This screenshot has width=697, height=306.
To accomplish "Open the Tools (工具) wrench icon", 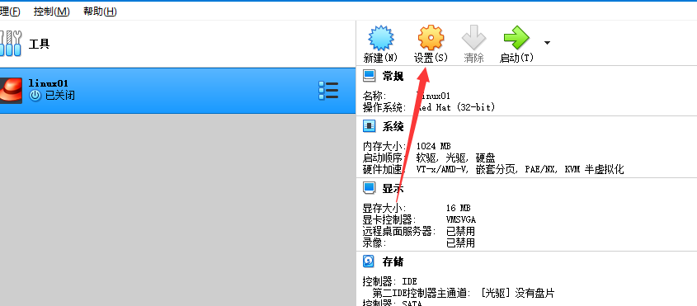I will click(11, 44).
